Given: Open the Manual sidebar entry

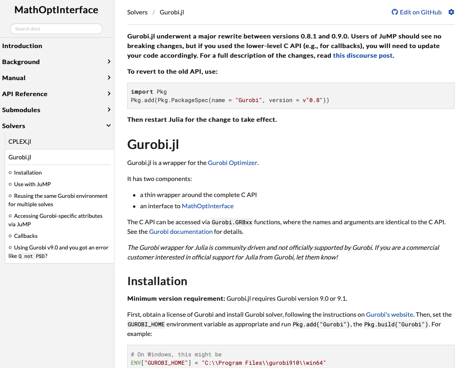Looking at the screenshot, I should (x=14, y=78).
